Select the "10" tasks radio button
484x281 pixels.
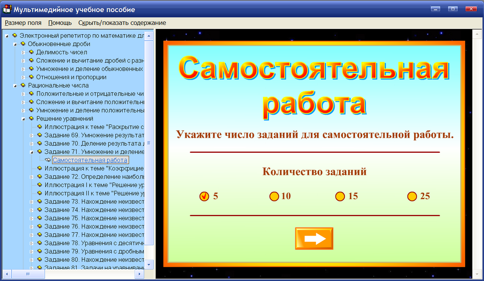tap(274, 196)
